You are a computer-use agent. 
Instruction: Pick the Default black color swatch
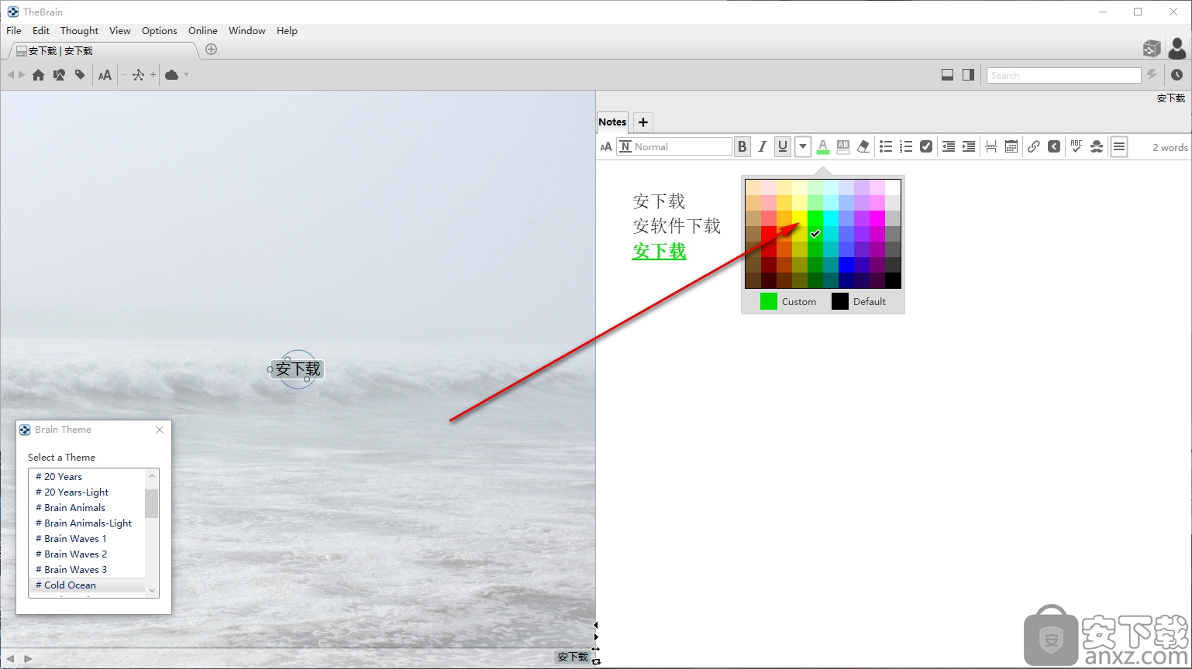pyautogui.click(x=840, y=301)
